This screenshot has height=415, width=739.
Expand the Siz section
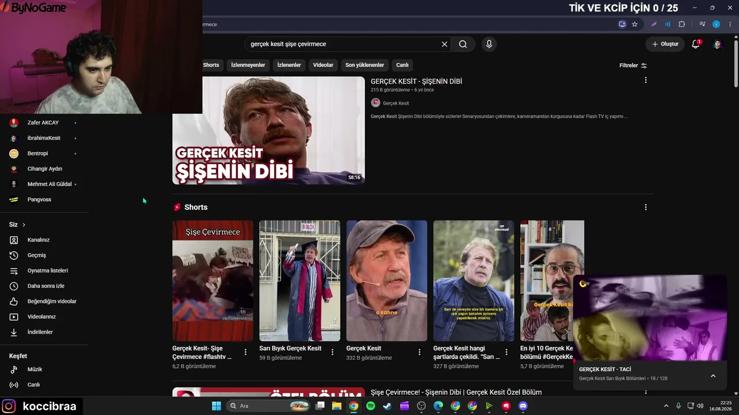pos(17,225)
